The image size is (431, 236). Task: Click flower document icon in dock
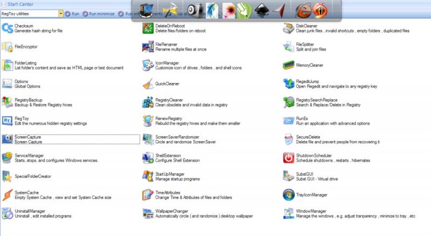[x=228, y=11]
